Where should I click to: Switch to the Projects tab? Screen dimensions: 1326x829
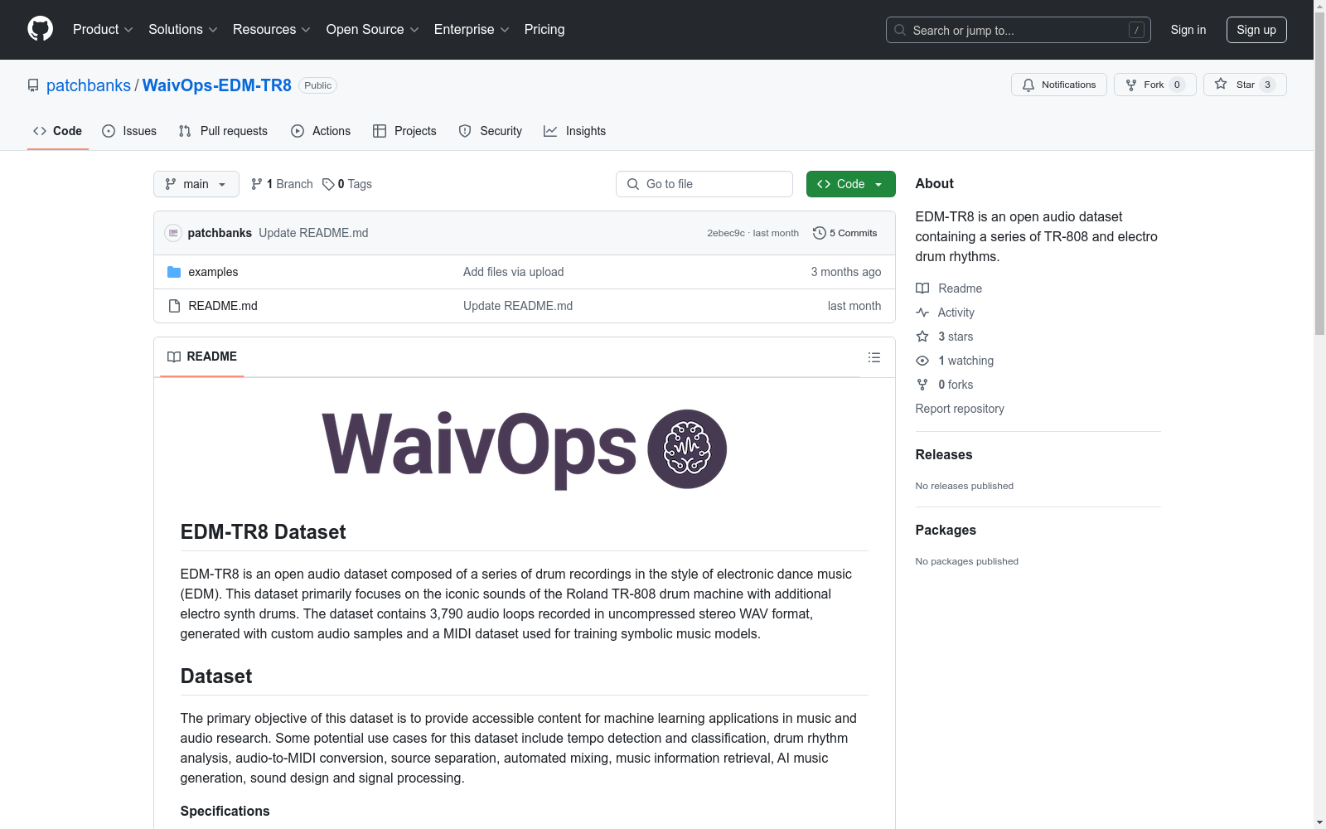(404, 131)
